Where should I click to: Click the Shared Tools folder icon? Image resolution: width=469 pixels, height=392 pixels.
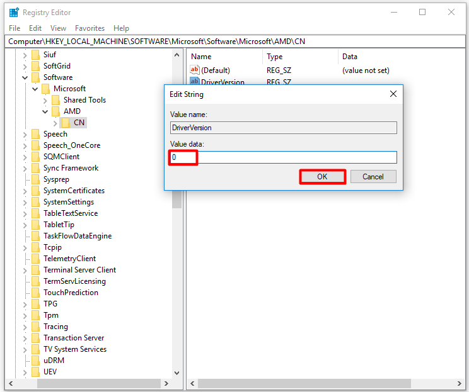click(55, 100)
